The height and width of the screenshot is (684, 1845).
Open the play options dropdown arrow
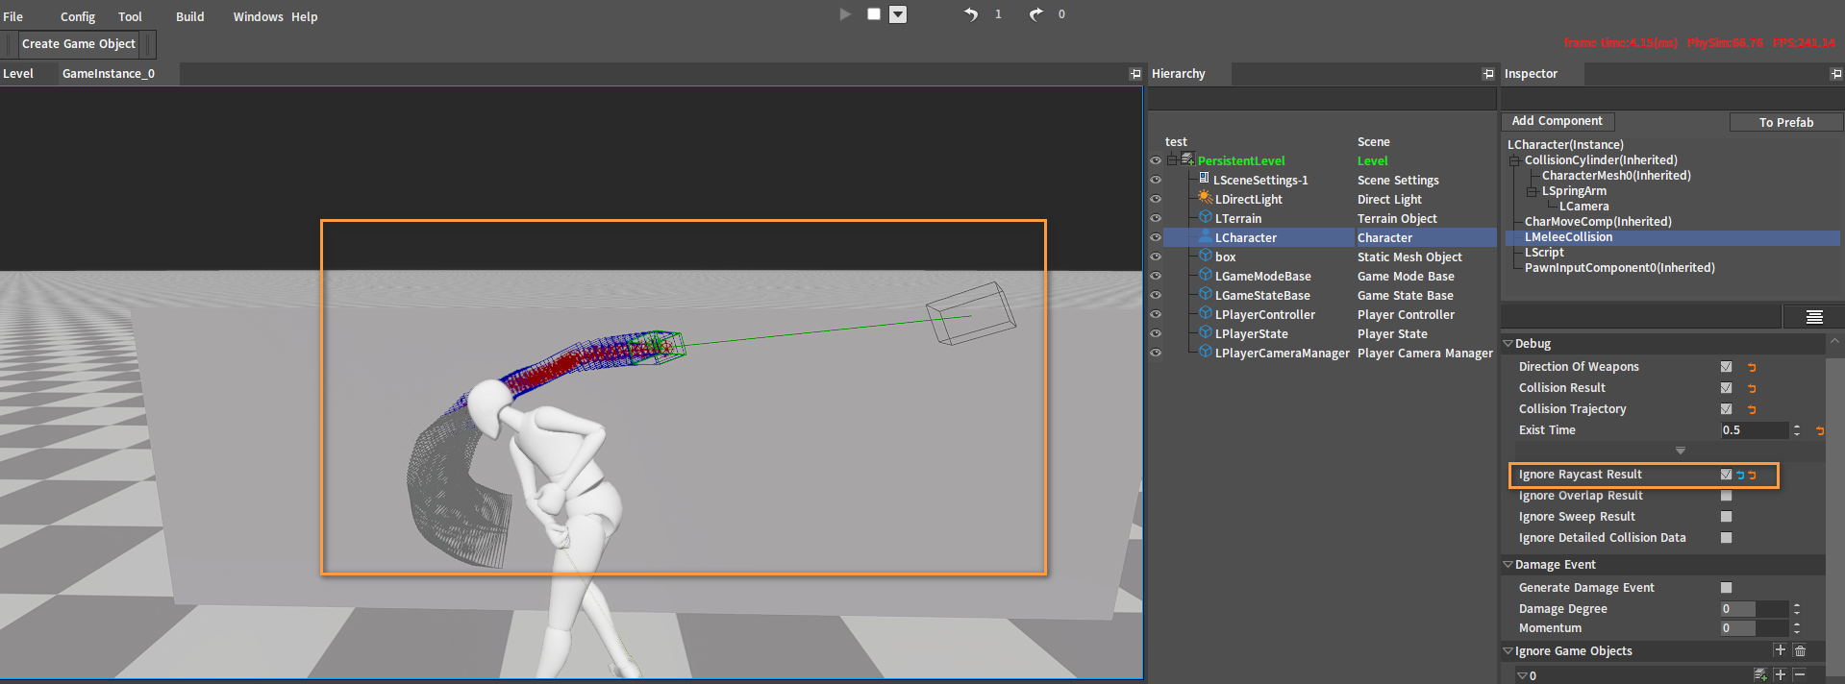(898, 14)
